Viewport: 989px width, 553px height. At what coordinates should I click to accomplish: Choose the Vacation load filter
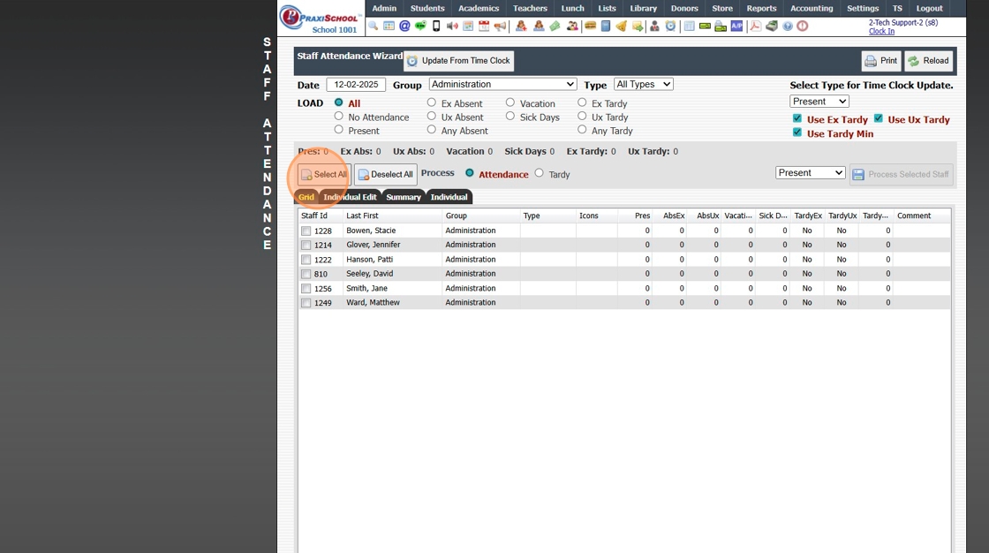pyautogui.click(x=510, y=102)
